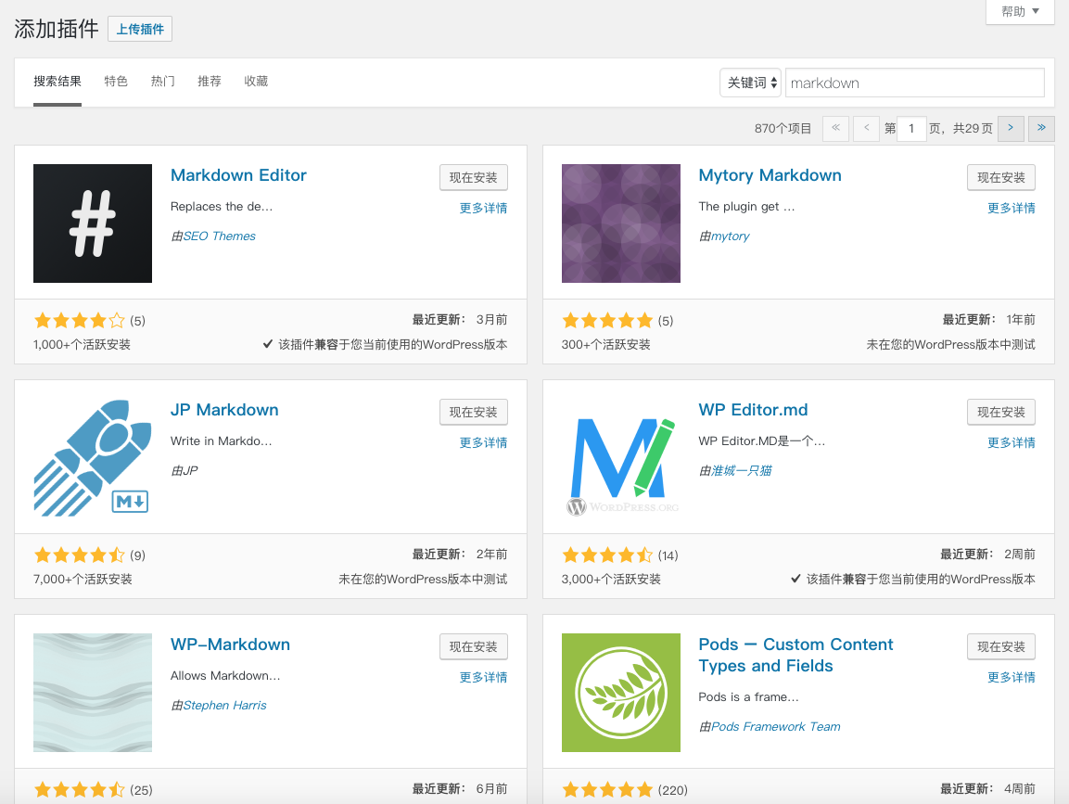The image size is (1069, 804).
Task: Click the current page number field
Action: pyautogui.click(x=911, y=128)
